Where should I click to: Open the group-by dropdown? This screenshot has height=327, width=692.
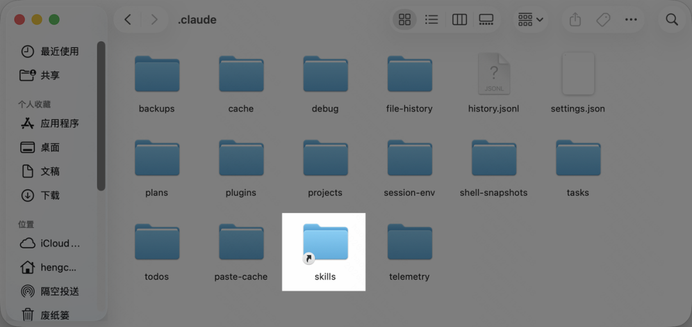531,19
